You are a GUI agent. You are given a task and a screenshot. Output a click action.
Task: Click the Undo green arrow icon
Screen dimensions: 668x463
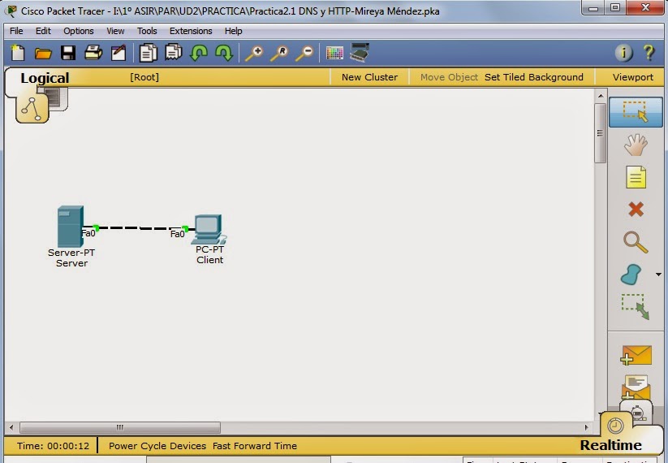[x=199, y=53]
